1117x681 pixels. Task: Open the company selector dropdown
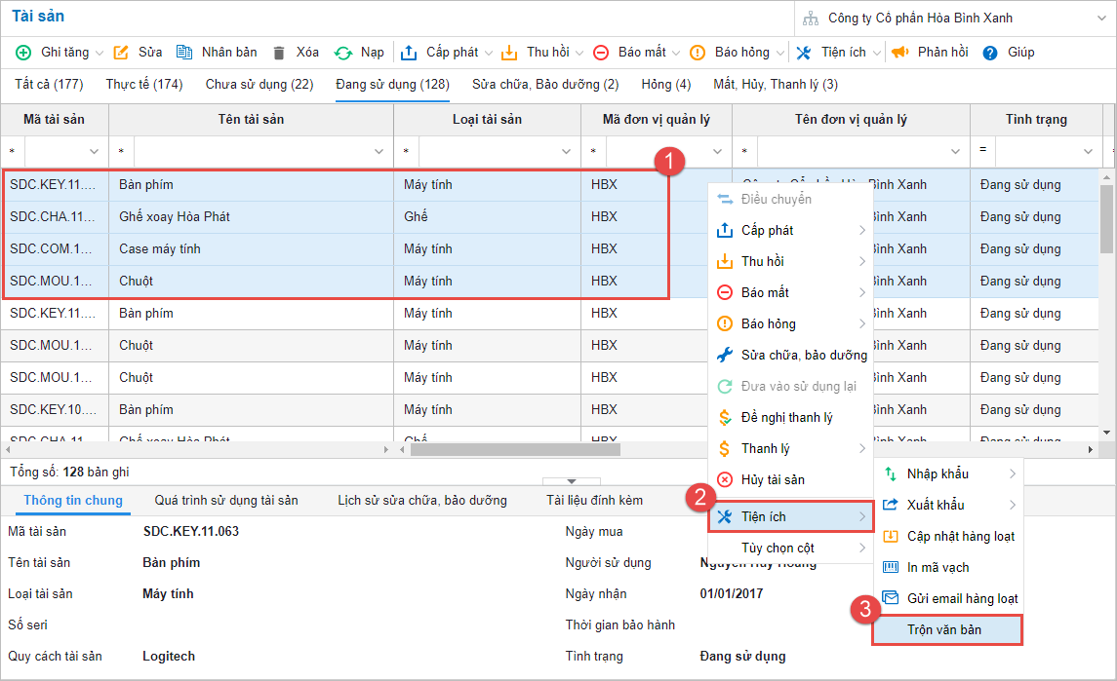(x=1101, y=19)
